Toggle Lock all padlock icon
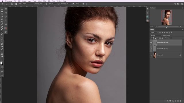The width and height of the screenshot is (184, 103). tap(162, 38)
